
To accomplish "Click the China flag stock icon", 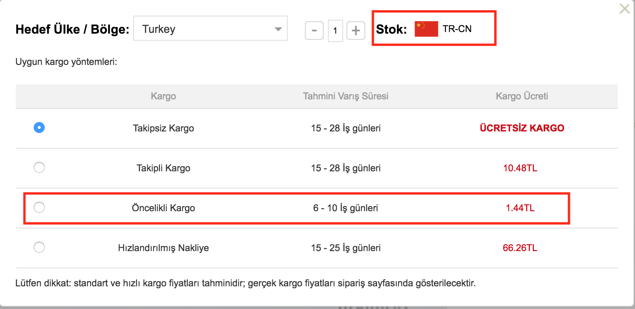I will point(426,29).
